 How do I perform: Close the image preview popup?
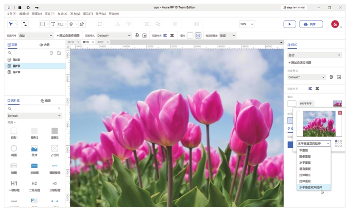pyautogui.click(x=340, y=113)
